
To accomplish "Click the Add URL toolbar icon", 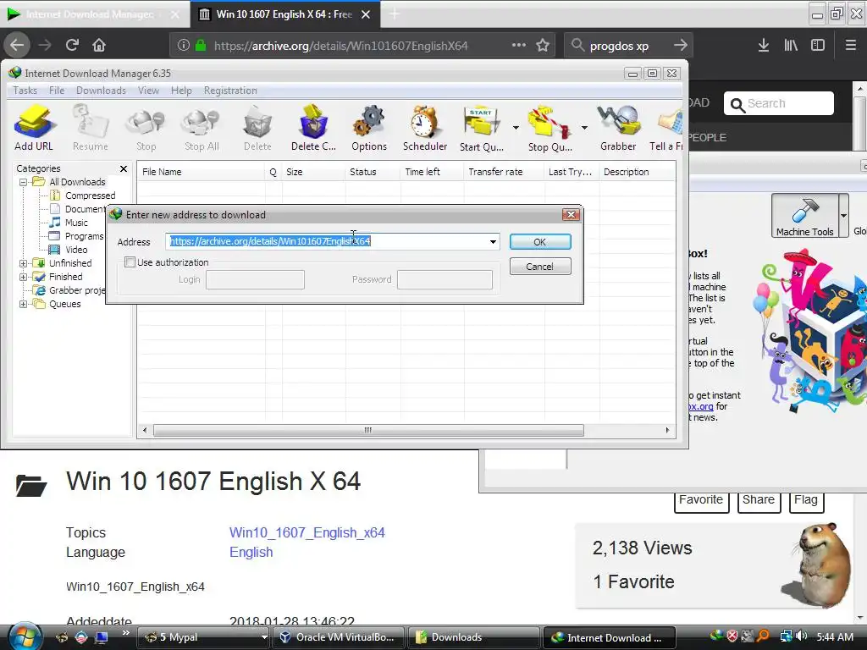I will 34,128.
